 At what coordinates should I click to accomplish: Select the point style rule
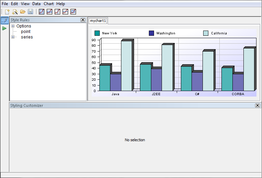point(25,32)
